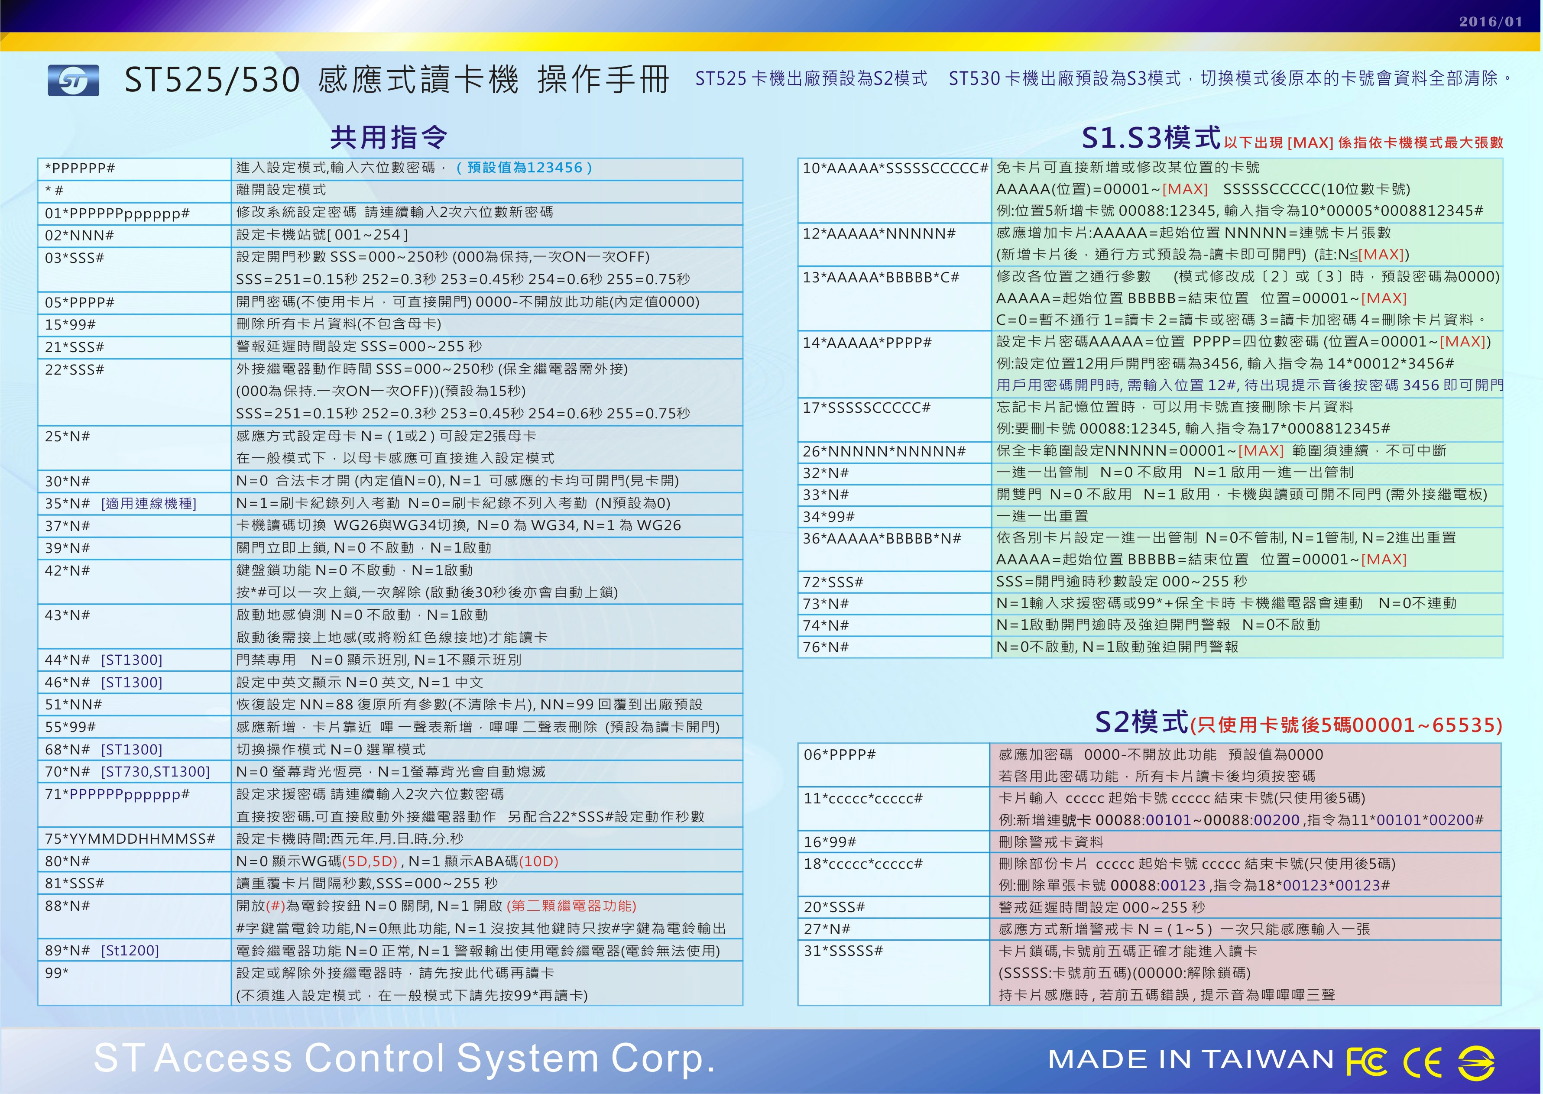The height and width of the screenshot is (1094, 1543).
Task: Click the 51*NN# command cell
Action: (x=135, y=704)
